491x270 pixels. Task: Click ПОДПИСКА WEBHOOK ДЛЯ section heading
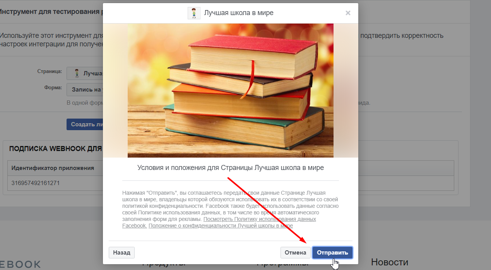pyautogui.click(x=55, y=149)
